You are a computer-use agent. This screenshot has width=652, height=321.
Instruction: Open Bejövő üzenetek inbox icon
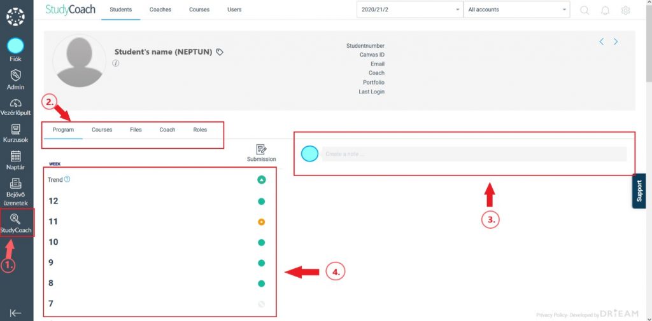pyautogui.click(x=16, y=183)
